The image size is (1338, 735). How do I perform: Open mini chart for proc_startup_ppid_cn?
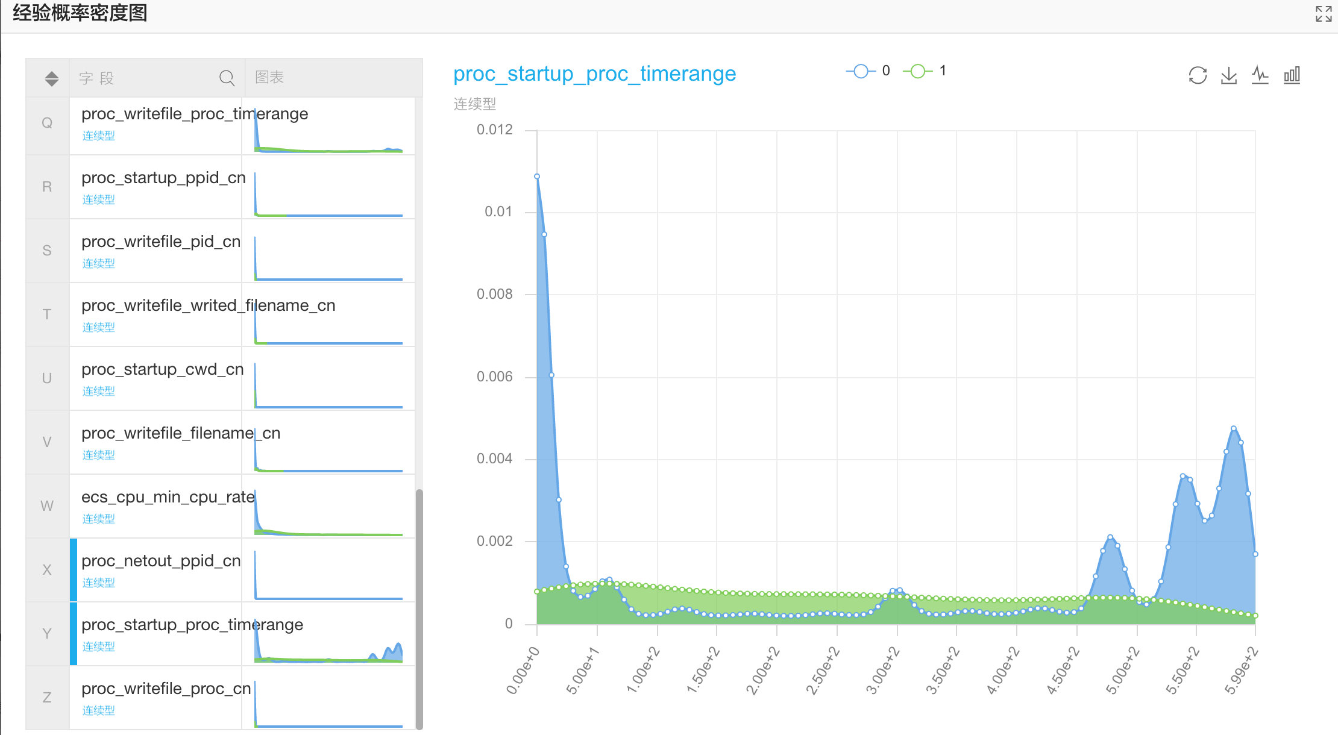point(328,194)
